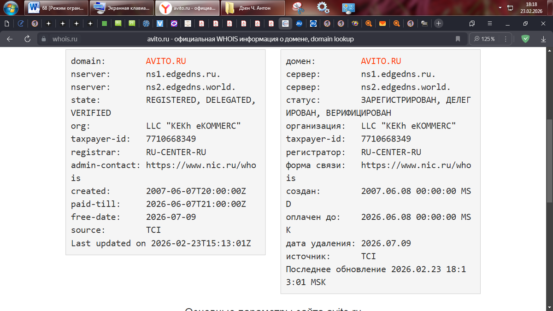
Task: Select the active whois tab
Action: point(285,23)
